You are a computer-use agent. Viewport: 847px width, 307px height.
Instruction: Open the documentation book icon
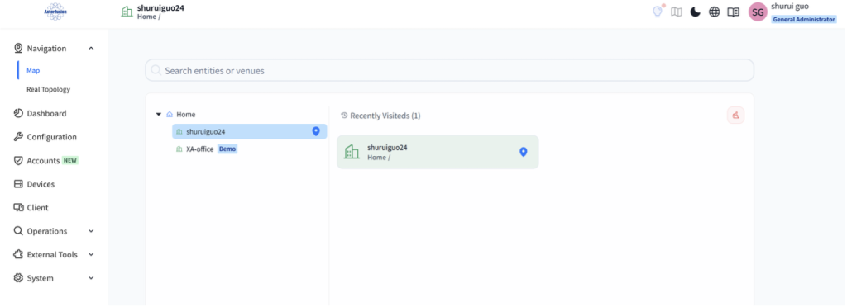(x=733, y=12)
